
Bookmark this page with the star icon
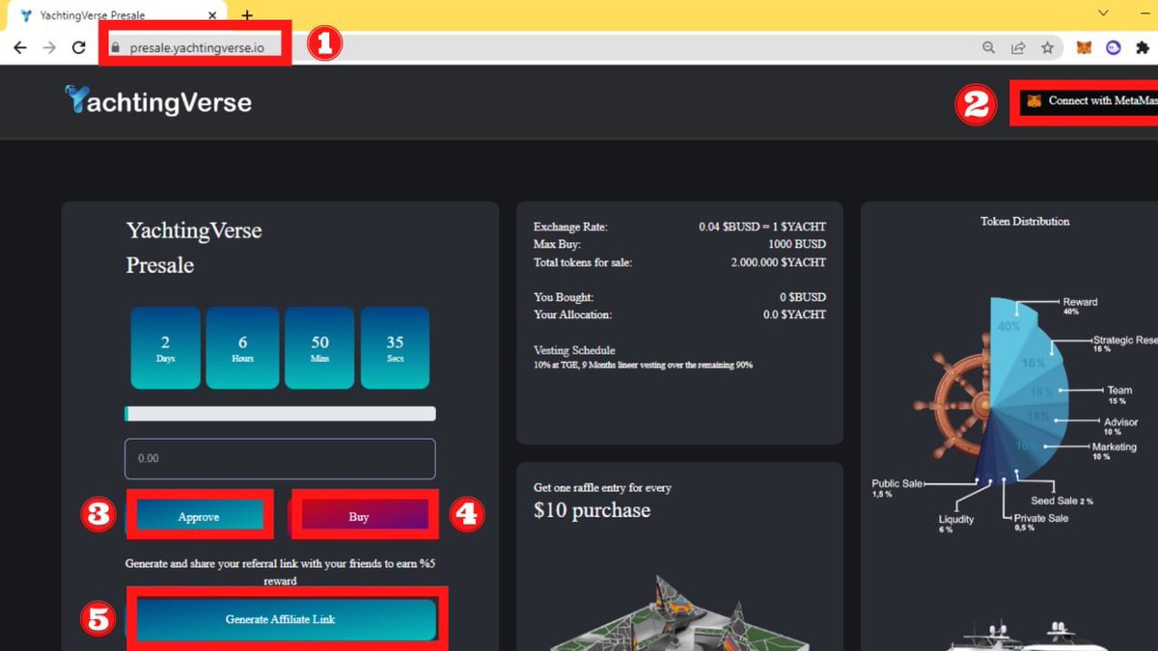(x=1047, y=47)
